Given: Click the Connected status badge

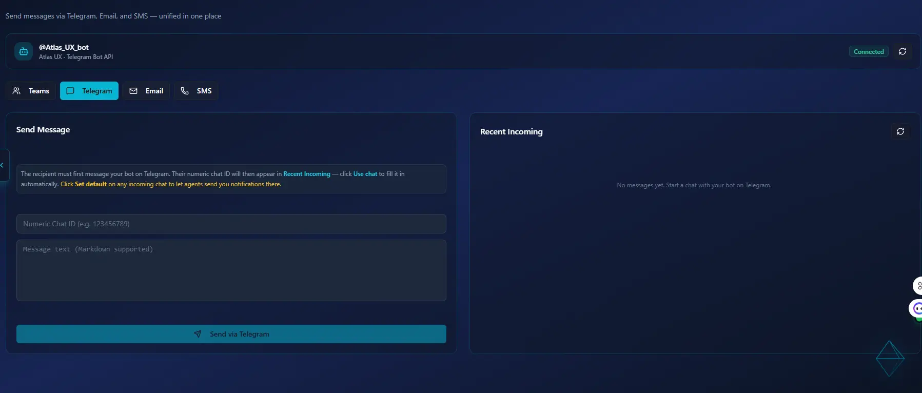Looking at the screenshot, I should 869,51.
